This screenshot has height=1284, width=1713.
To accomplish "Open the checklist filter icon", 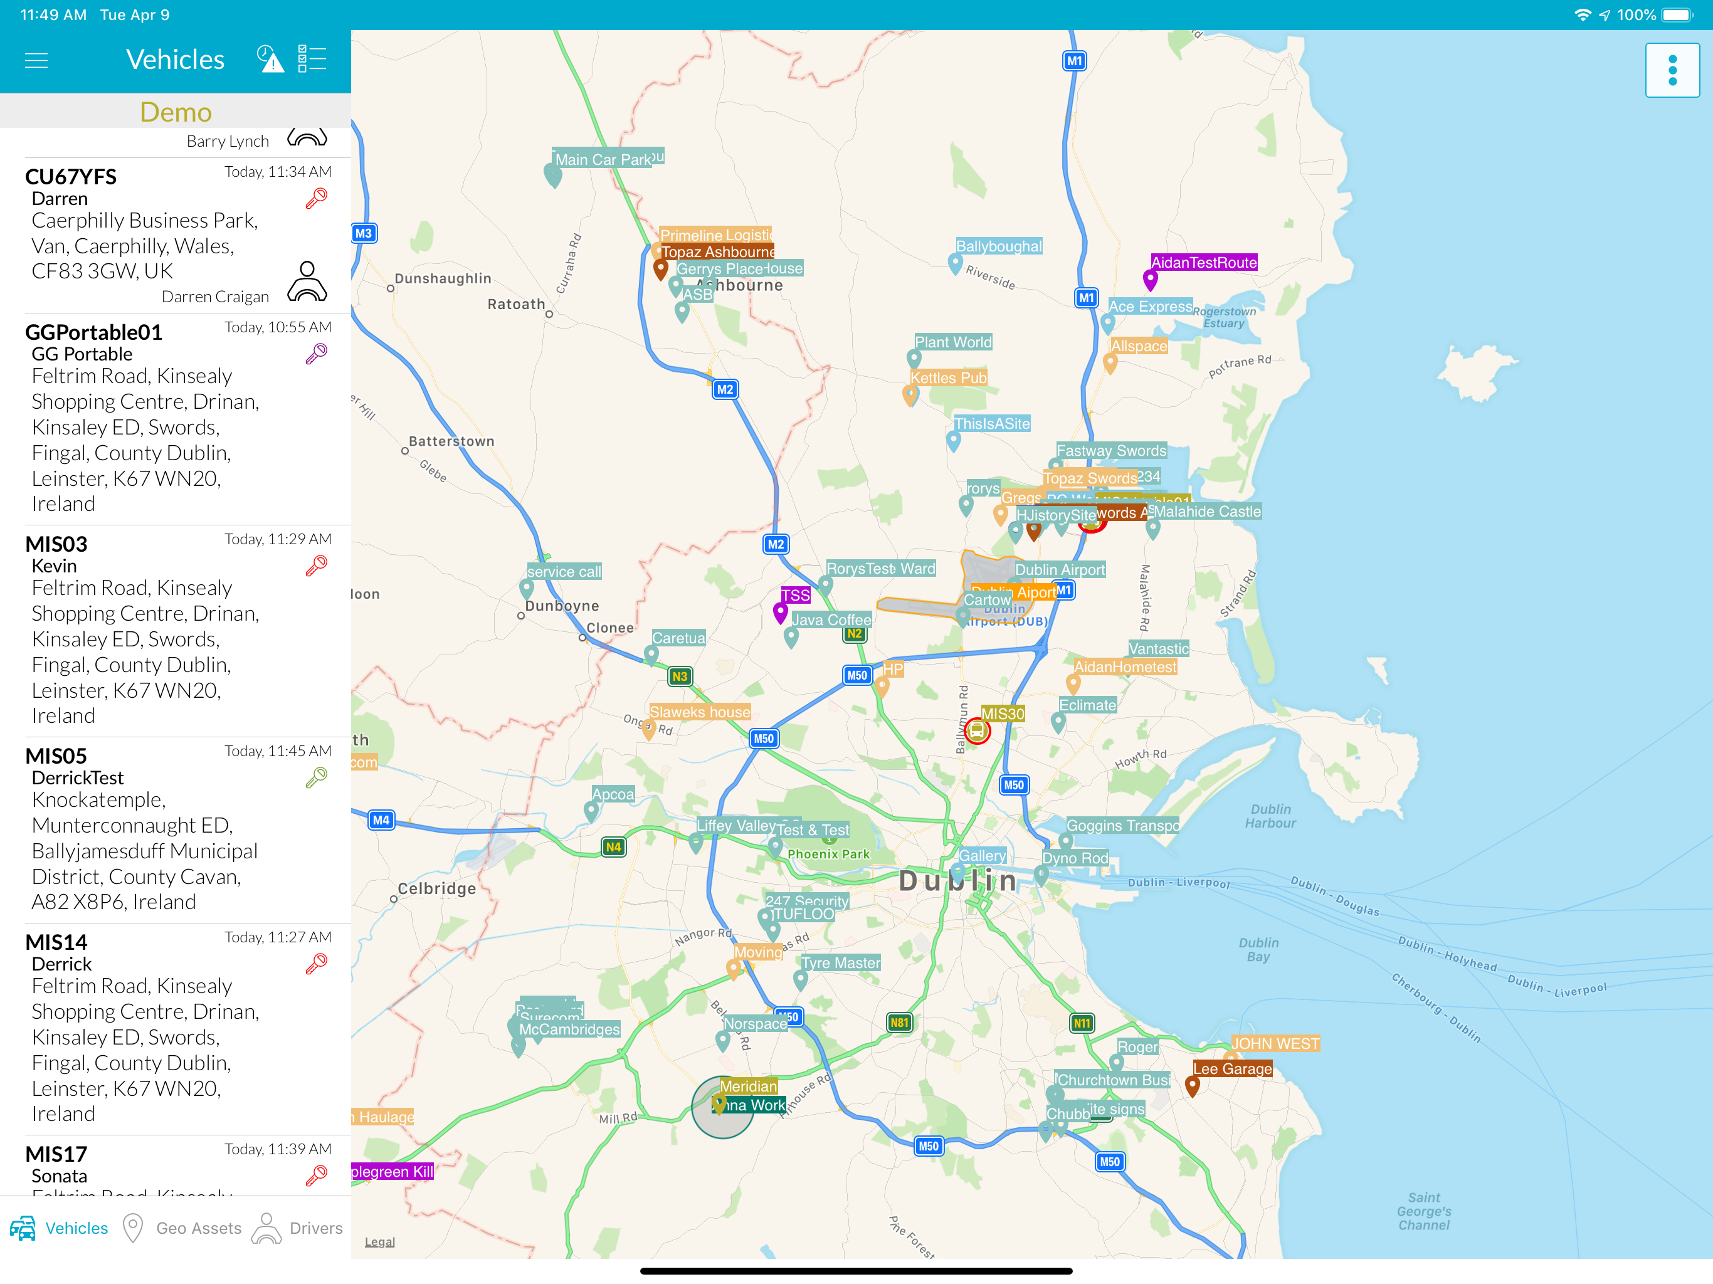I will pyautogui.click(x=312, y=59).
